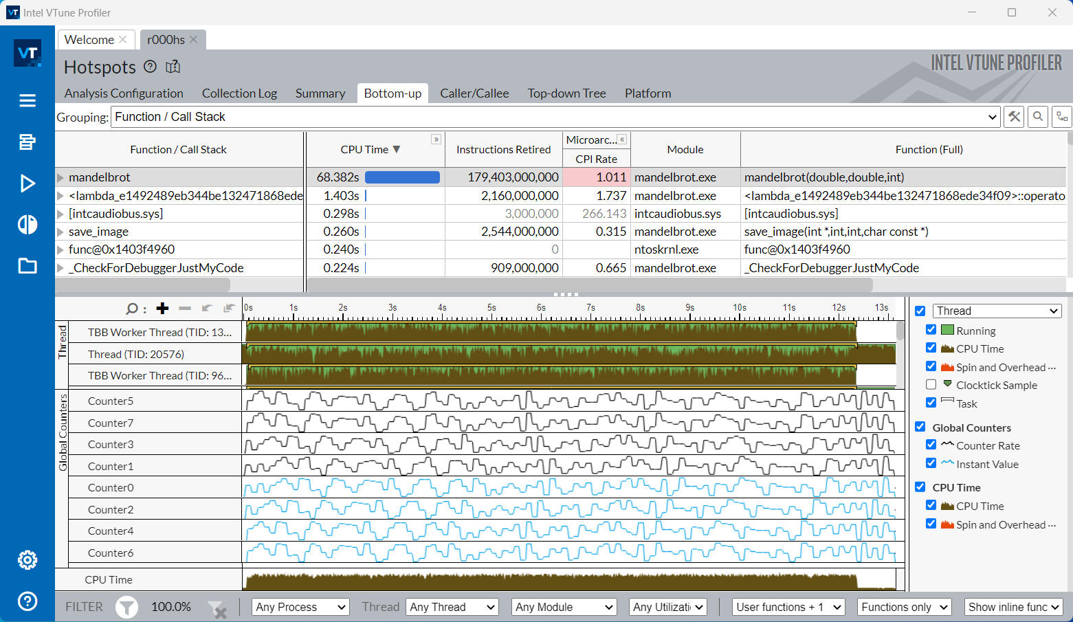The width and height of the screenshot is (1073, 622).
Task: Open the Any Process filter dropdown
Action: [300, 607]
